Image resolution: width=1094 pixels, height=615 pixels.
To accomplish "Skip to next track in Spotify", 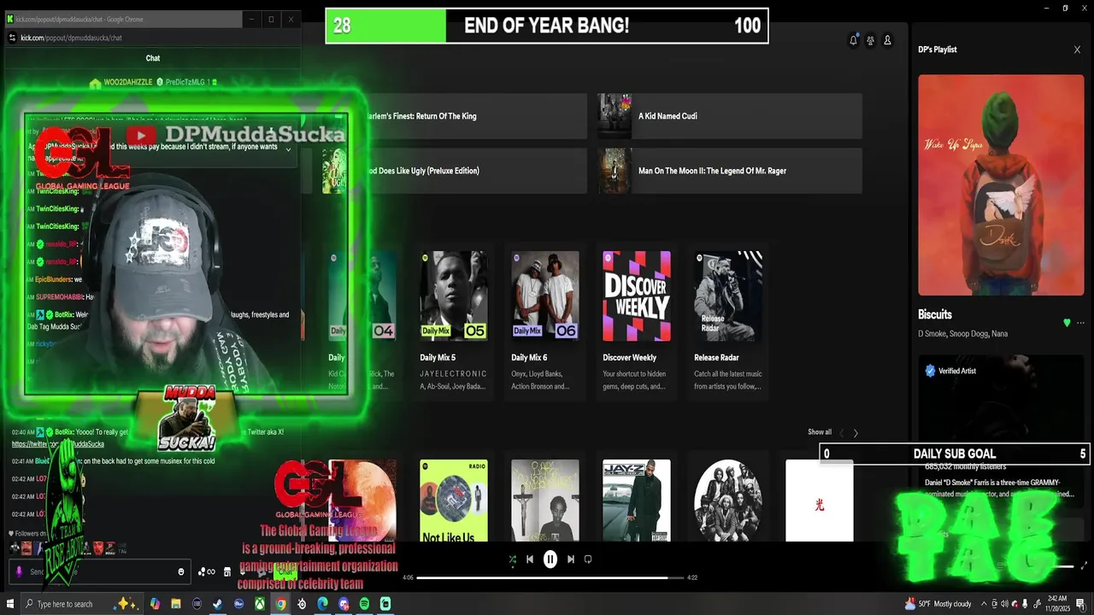I will [571, 559].
